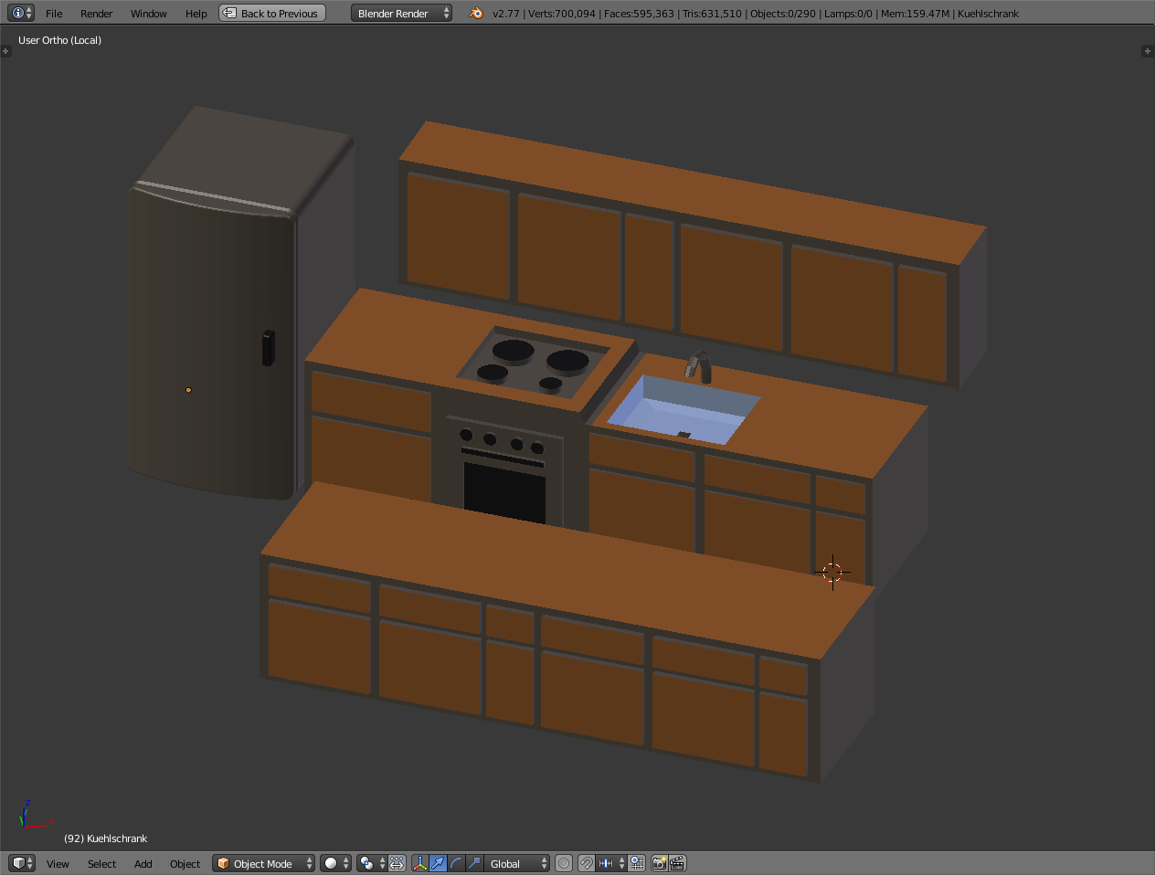Screen dimensions: 1155x875
Task: Click the refrigerator door handle
Action: pos(268,348)
